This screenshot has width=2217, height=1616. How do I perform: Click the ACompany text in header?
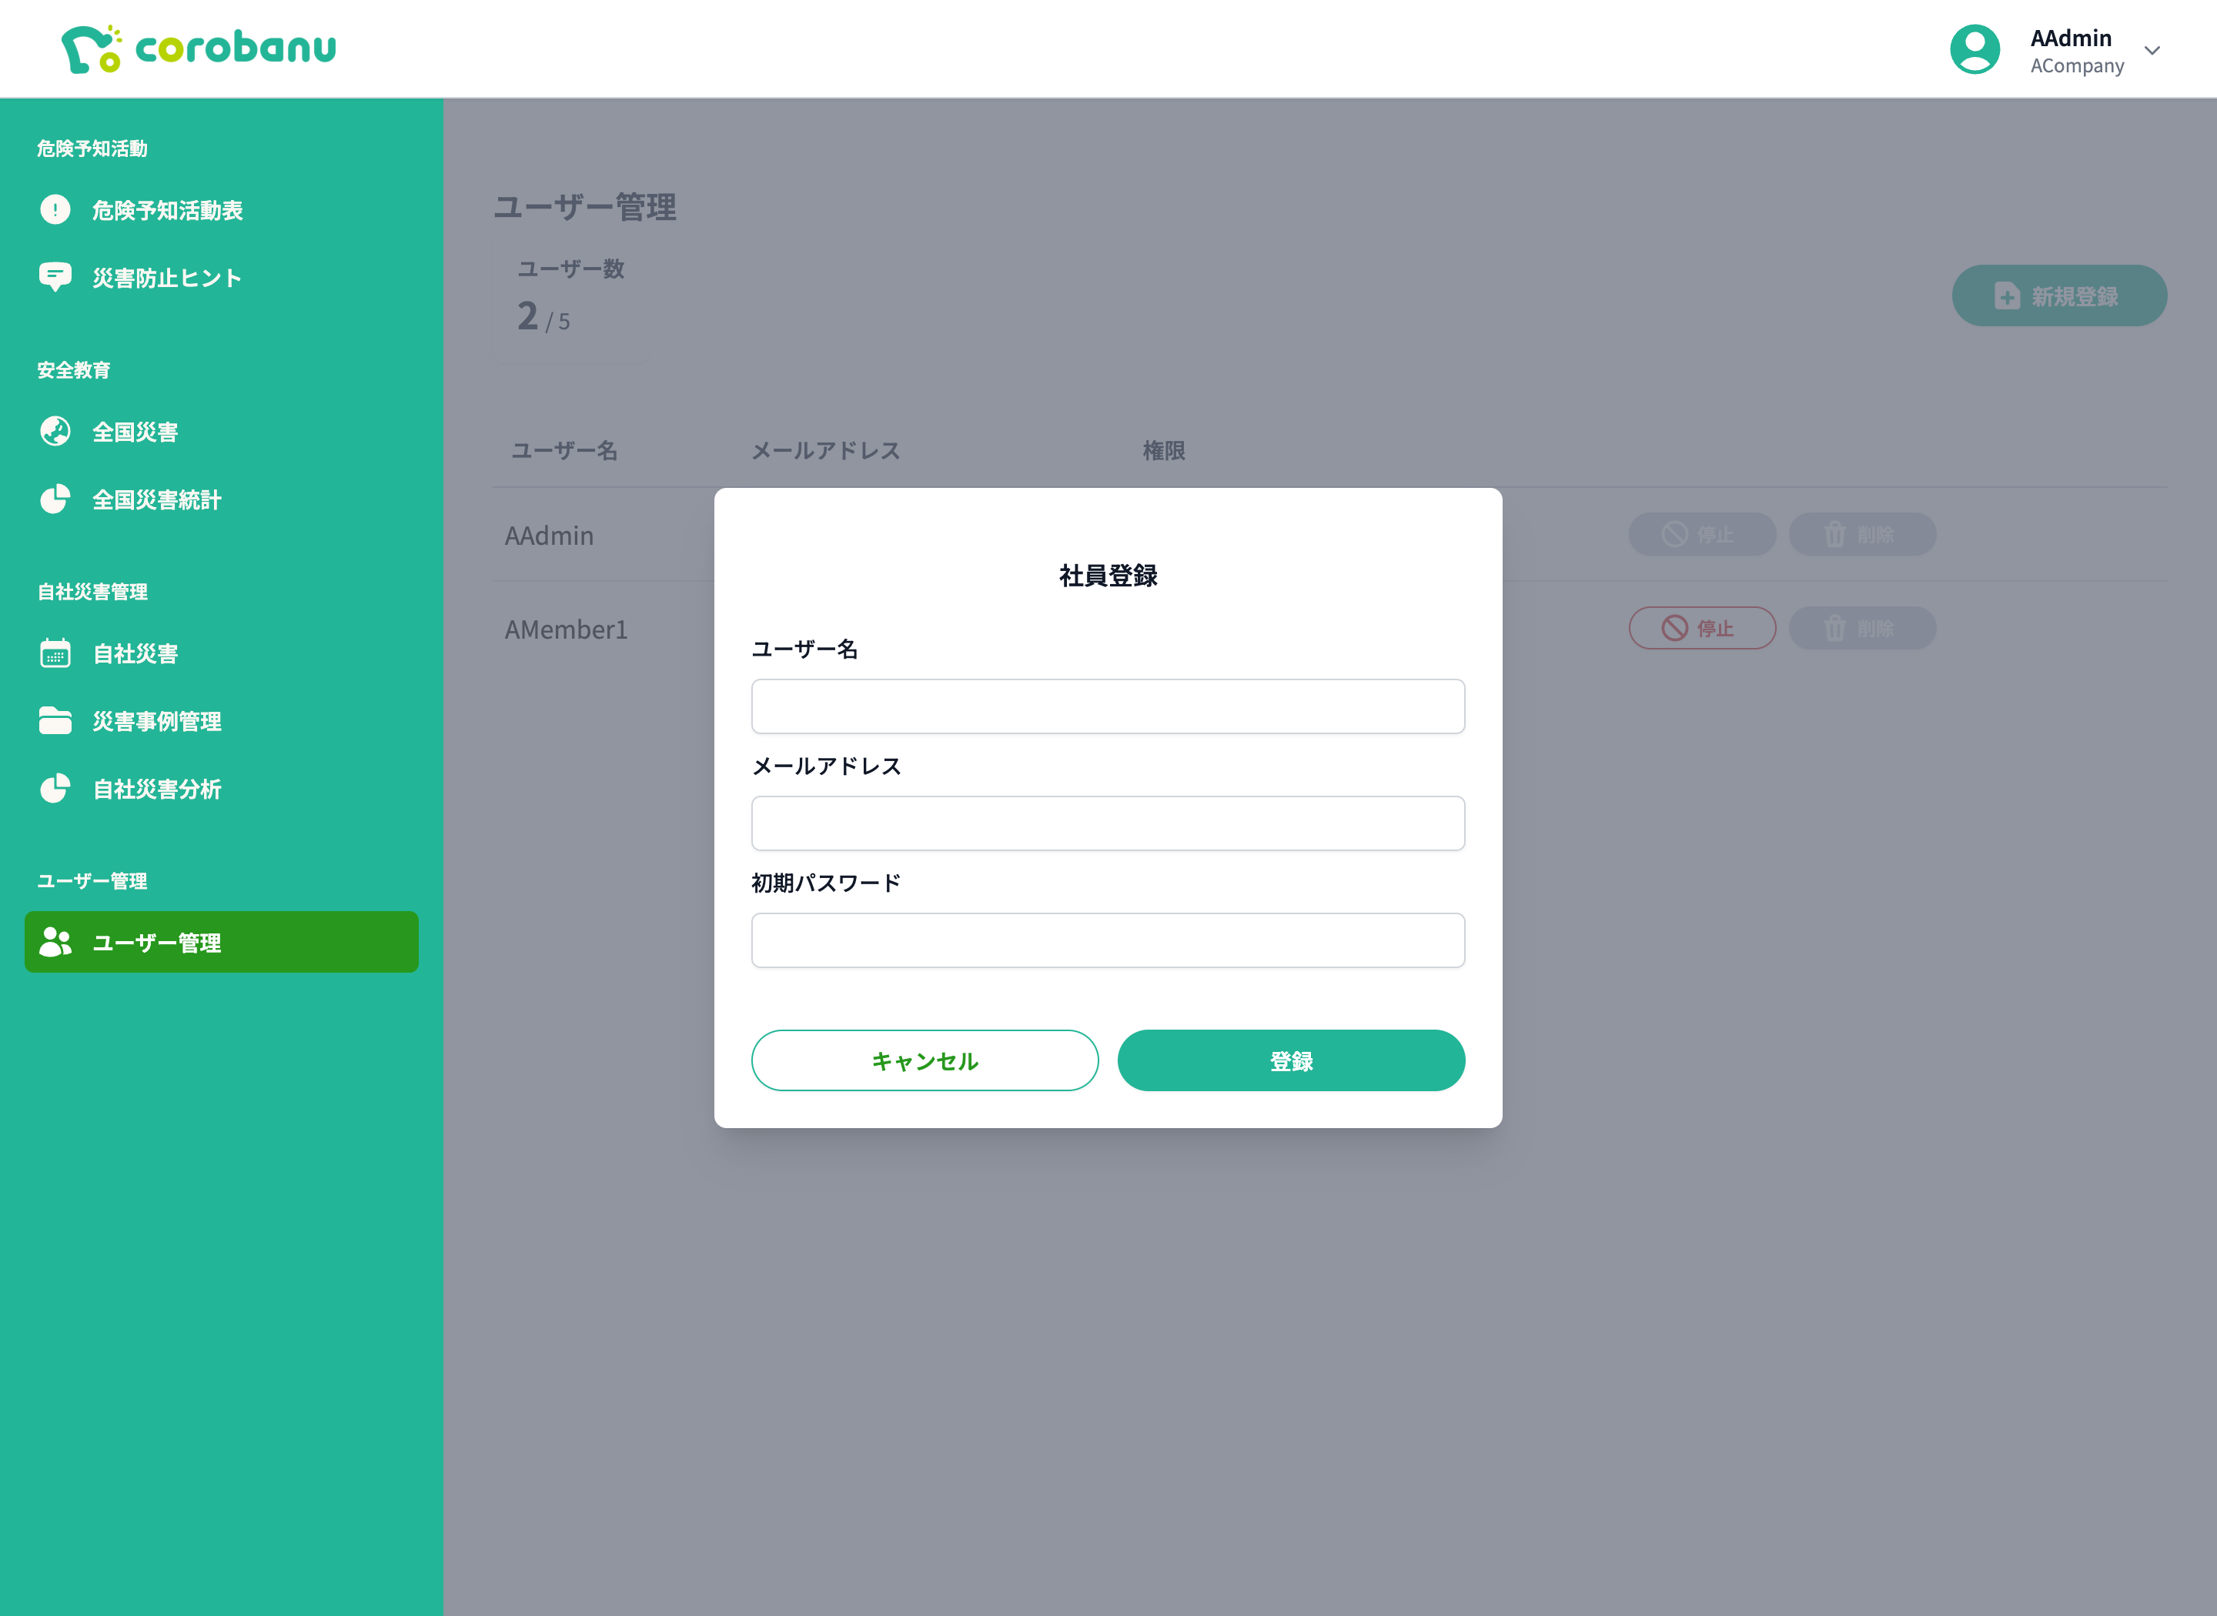tap(2076, 65)
